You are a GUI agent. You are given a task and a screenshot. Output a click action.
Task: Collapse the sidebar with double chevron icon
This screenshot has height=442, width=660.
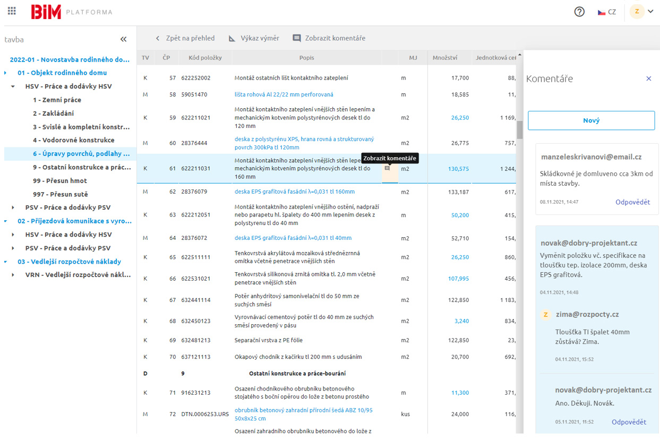tap(123, 39)
